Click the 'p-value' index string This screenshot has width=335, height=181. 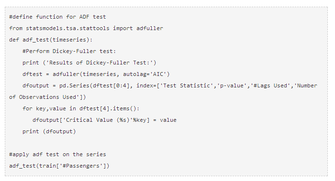click(232, 85)
